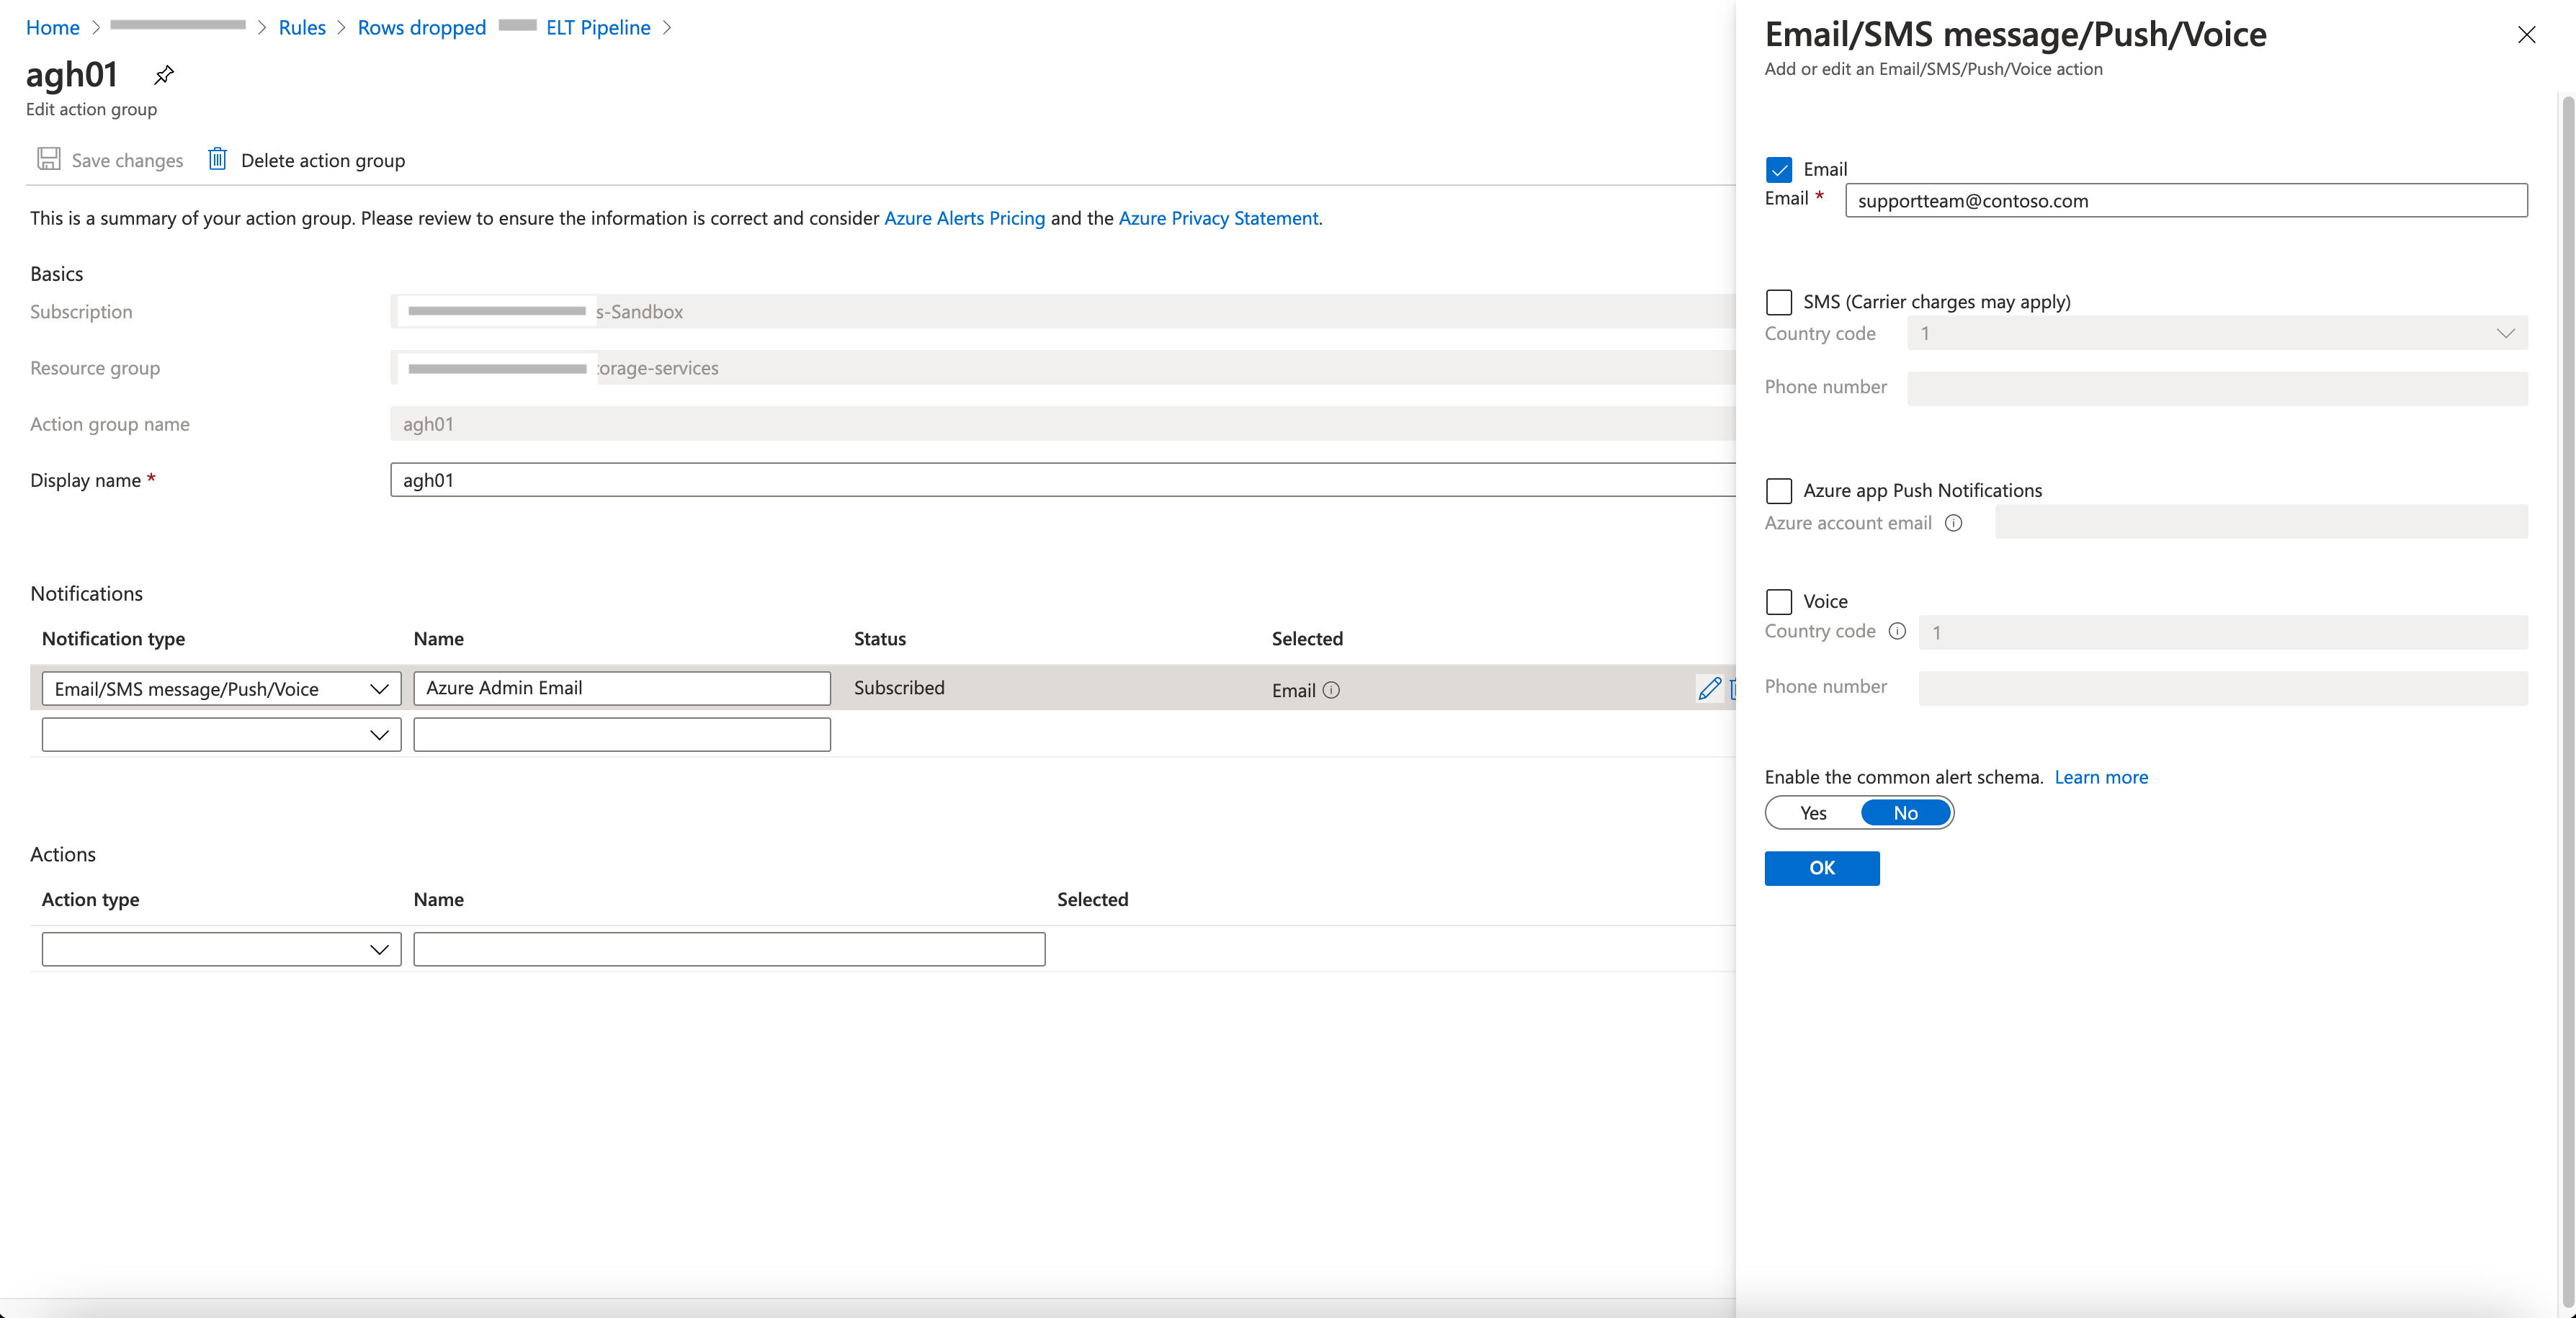Open Azure Alerts Pricing link
This screenshot has height=1318, width=2576.
964,218
